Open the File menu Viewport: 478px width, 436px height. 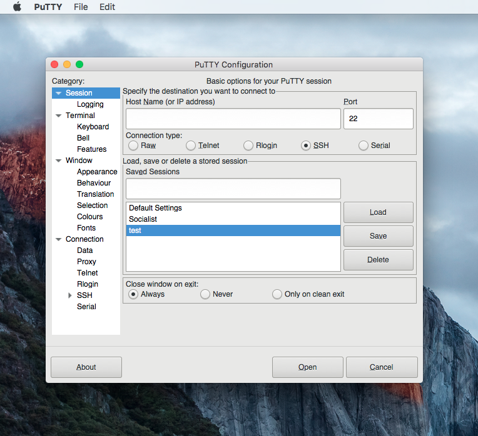pyautogui.click(x=81, y=7)
